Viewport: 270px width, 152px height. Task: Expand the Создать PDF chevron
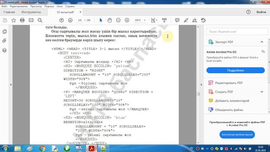(262, 92)
